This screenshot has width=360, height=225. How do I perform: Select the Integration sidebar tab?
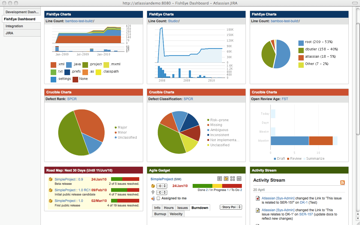[14, 26]
